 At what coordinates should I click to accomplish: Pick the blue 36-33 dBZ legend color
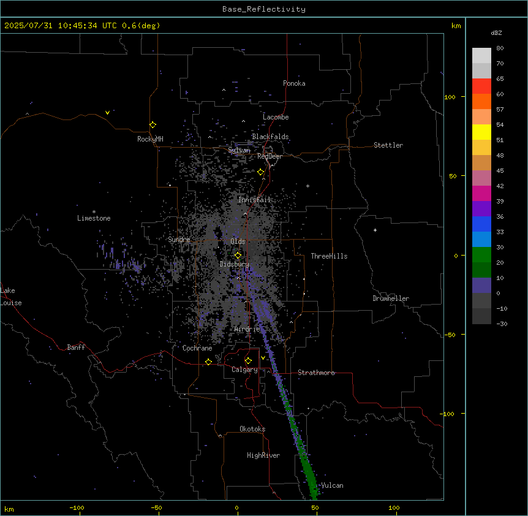pyautogui.click(x=481, y=224)
